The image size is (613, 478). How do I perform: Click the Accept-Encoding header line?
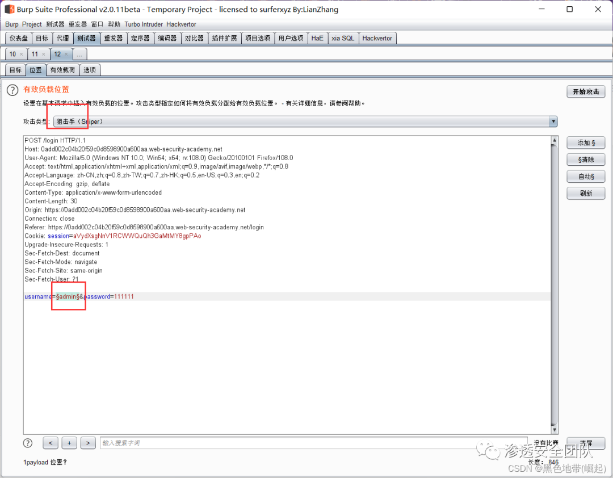[x=67, y=184]
